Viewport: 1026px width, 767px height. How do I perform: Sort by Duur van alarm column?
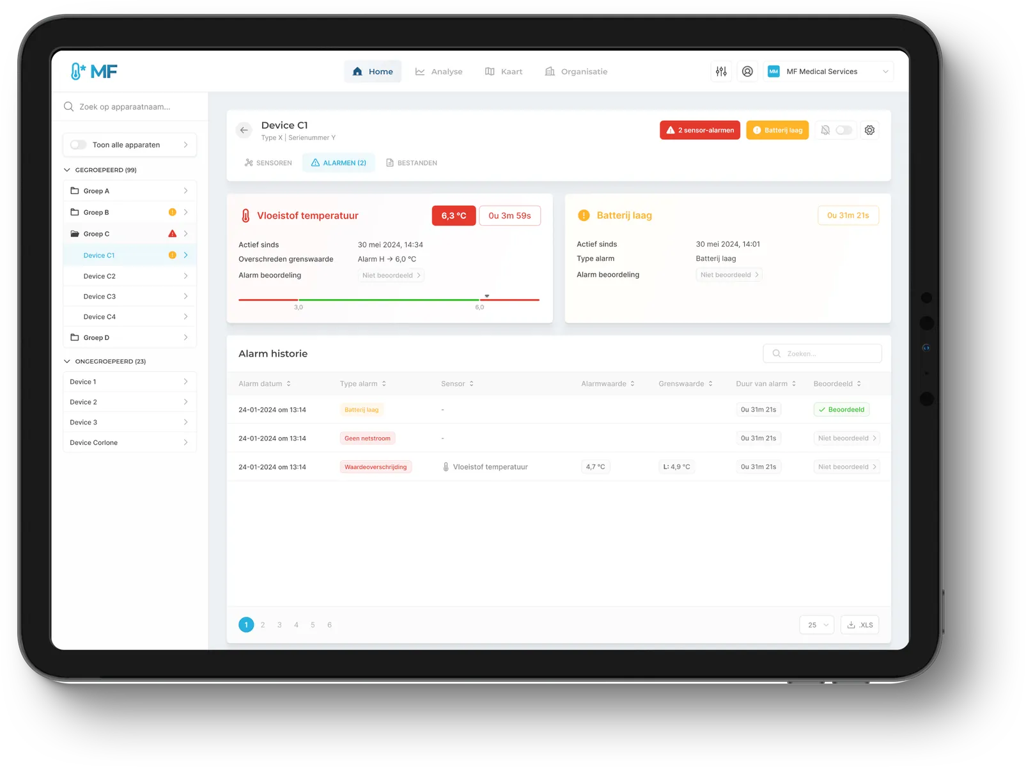(766, 384)
